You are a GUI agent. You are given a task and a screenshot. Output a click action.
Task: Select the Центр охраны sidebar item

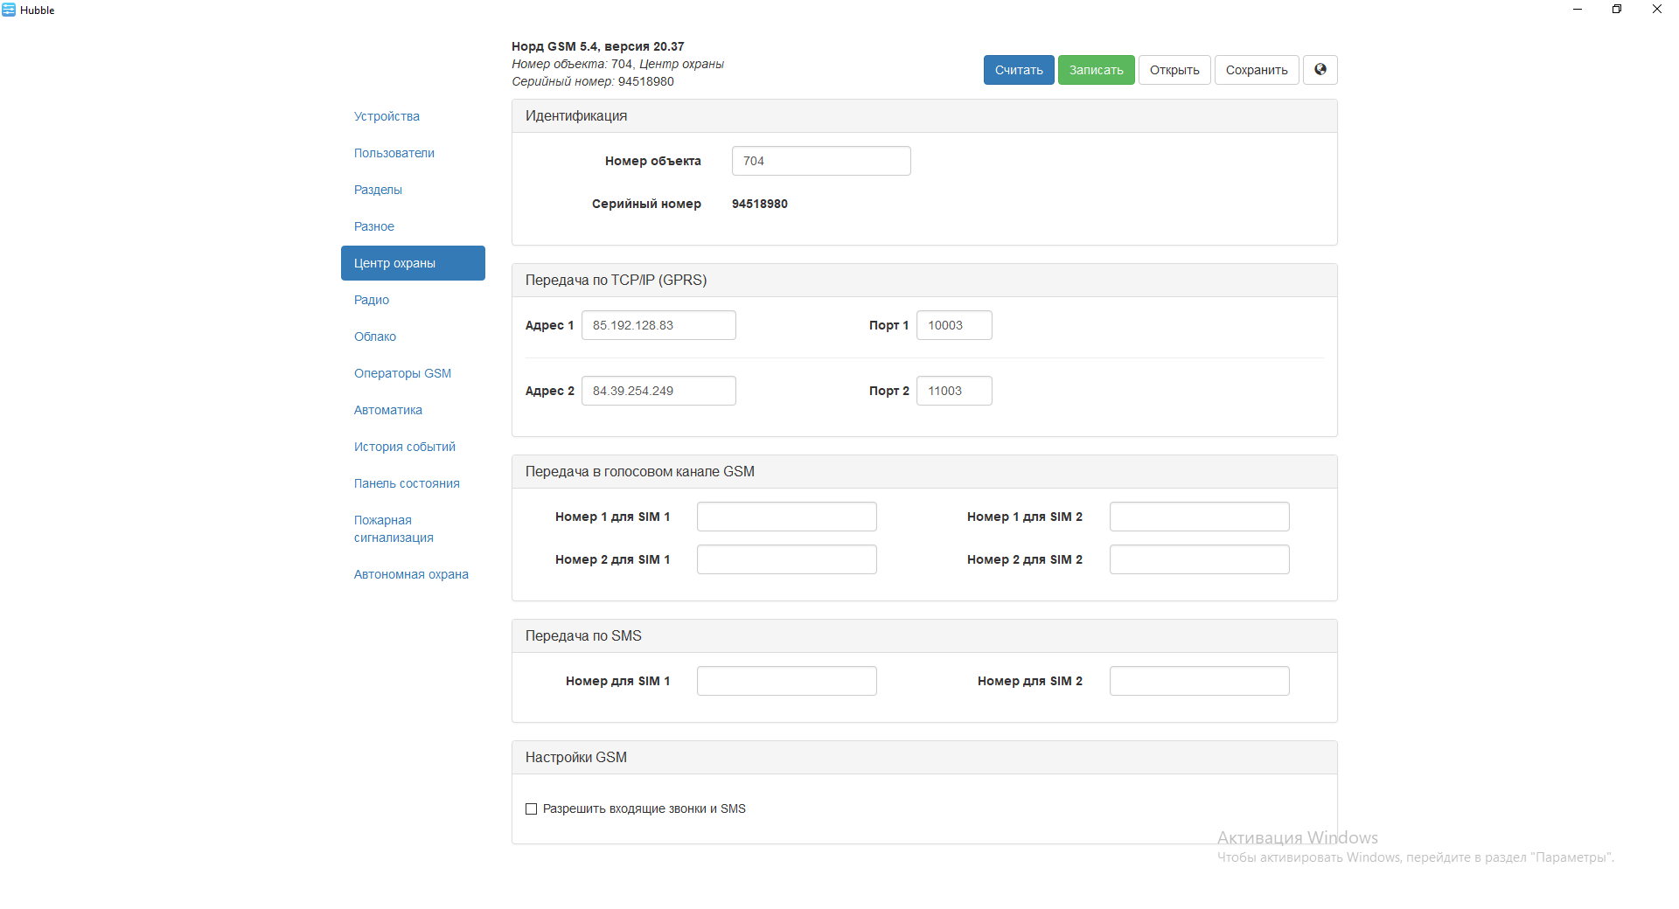pyautogui.click(x=413, y=263)
